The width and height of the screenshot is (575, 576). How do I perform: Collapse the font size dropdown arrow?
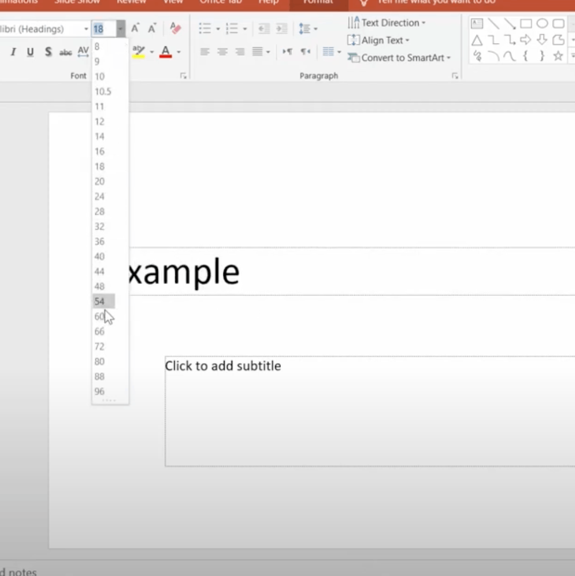tap(120, 29)
